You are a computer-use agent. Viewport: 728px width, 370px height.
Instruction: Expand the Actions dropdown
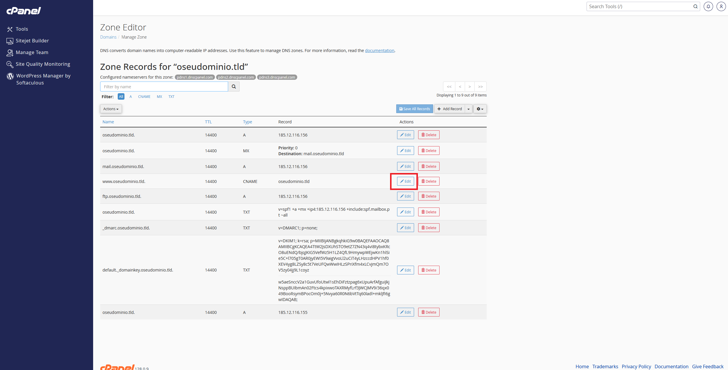(111, 109)
